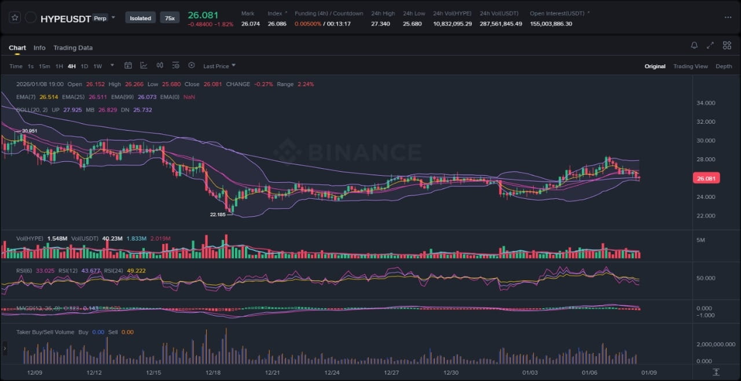Open the three-dot more menu at top right
This screenshot has width=741, height=381.
(x=728, y=17)
